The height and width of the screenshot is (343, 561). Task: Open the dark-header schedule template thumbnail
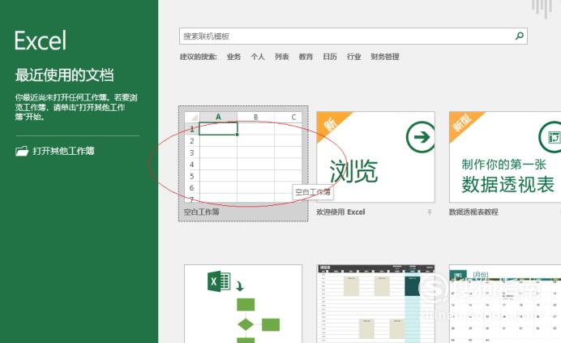point(375,303)
